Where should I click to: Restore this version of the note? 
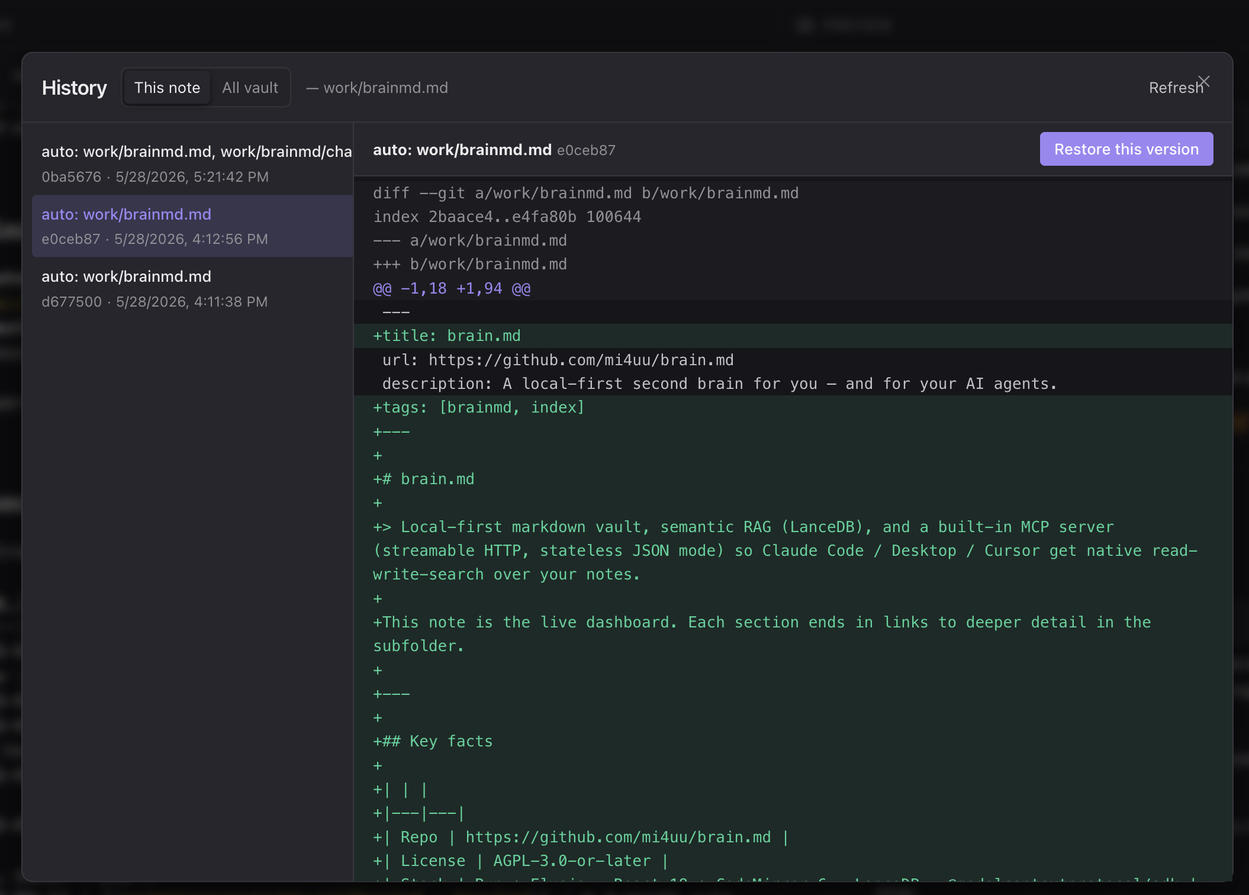click(1126, 149)
